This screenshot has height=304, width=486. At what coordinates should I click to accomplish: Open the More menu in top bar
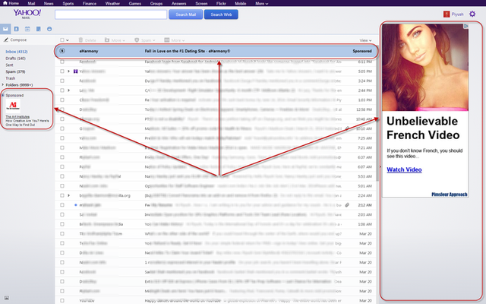[261, 3]
